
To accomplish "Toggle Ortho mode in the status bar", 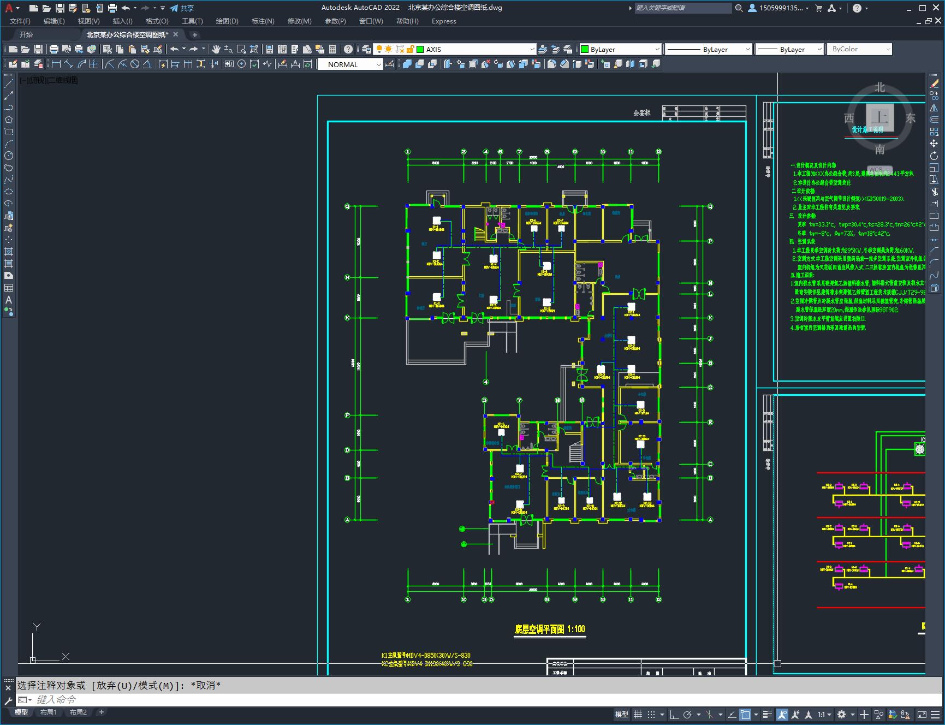I will coord(674,714).
